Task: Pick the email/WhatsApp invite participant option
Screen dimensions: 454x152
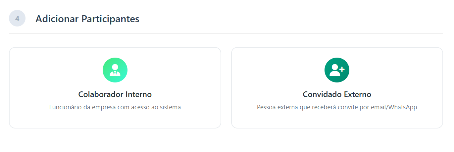Action: pos(337,88)
